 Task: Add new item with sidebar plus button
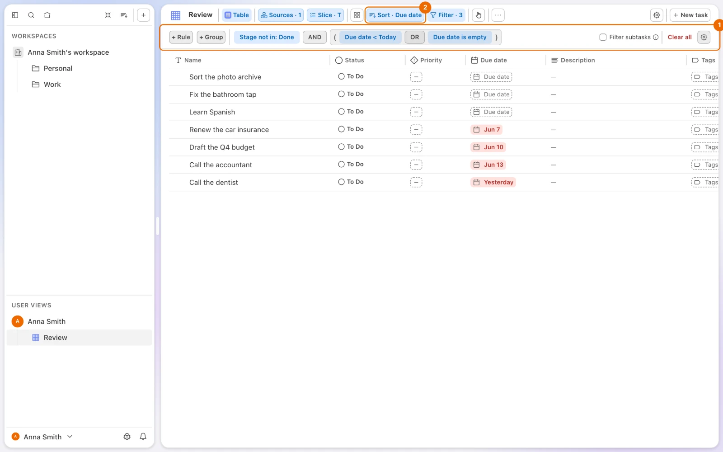(143, 15)
